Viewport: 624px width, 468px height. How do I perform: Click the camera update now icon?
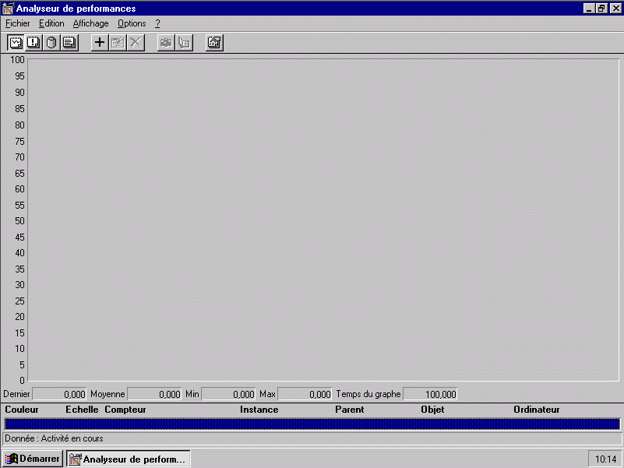(166, 43)
